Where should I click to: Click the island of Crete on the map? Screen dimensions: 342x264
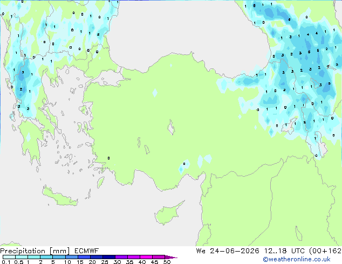60,197
